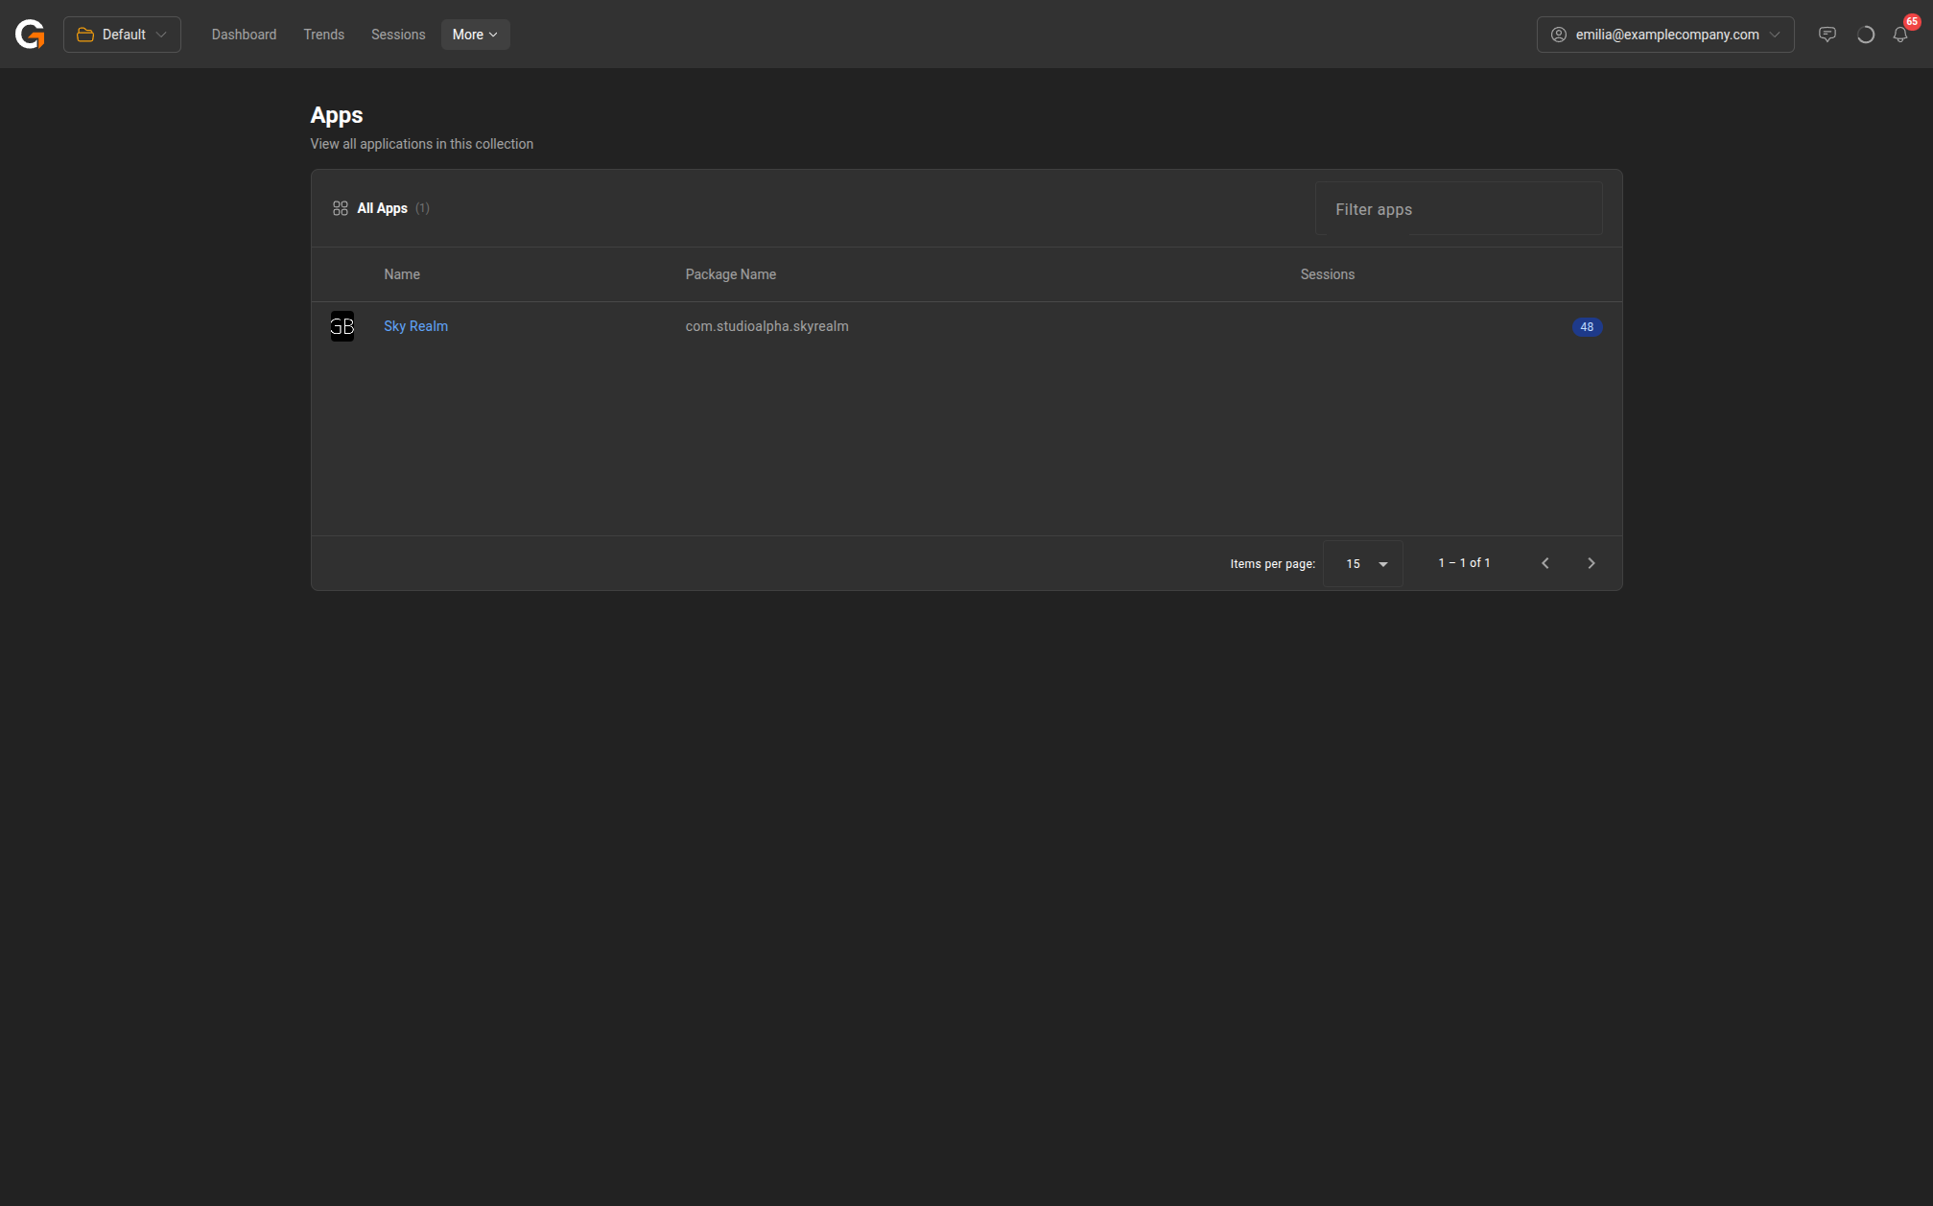Click the Sky Realm app thumbnail
This screenshot has width=1933, height=1206.
[342, 326]
